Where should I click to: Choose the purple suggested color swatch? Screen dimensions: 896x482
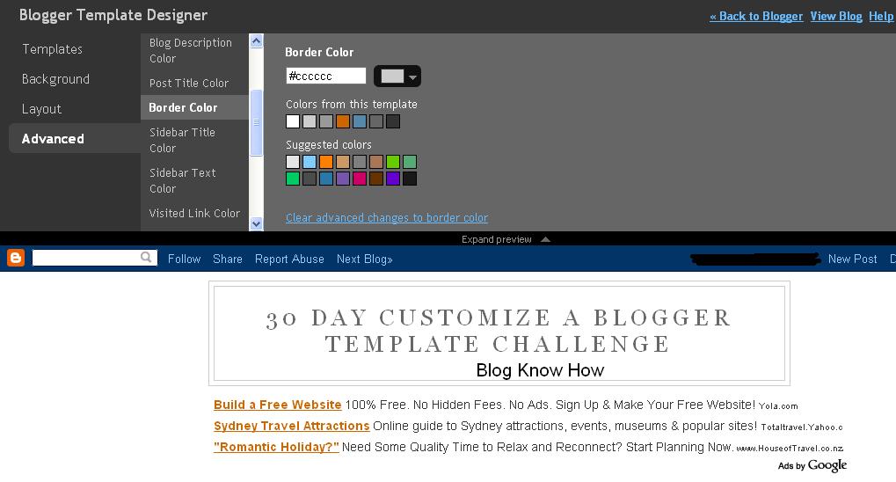point(342,179)
